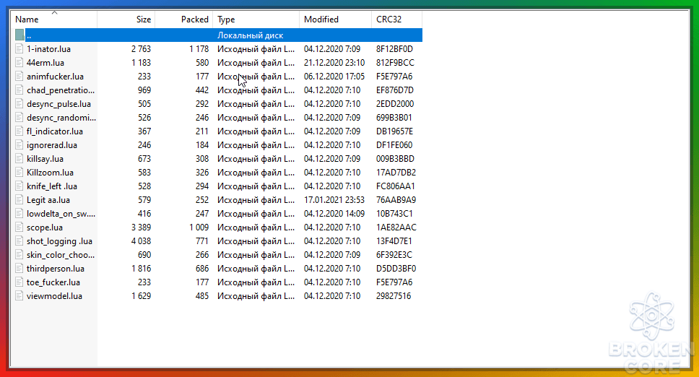Click the file icon beside toe_fucker.lua
Image resolution: width=699 pixels, height=377 pixels.
[19, 282]
